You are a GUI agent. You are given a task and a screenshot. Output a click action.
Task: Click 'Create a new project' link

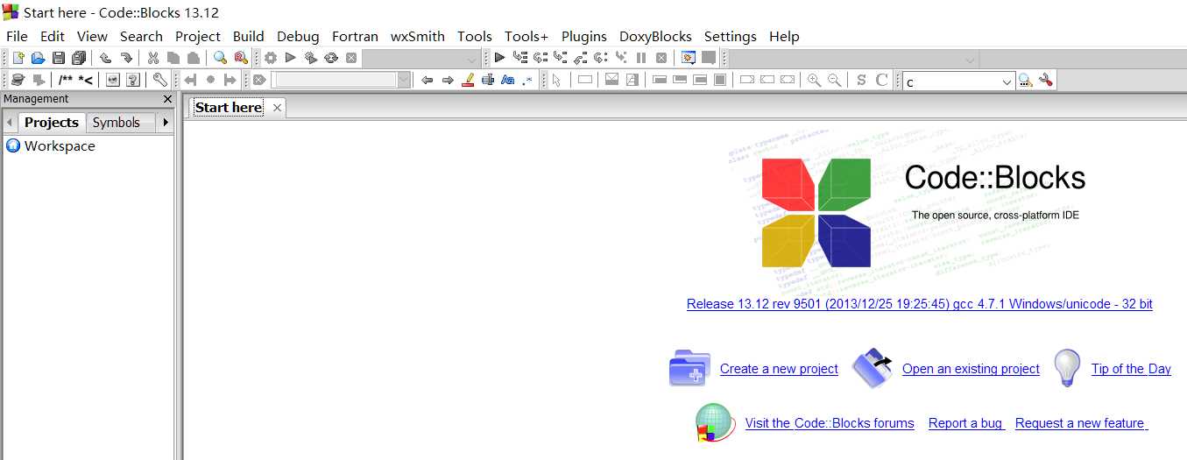pos(779,369)
